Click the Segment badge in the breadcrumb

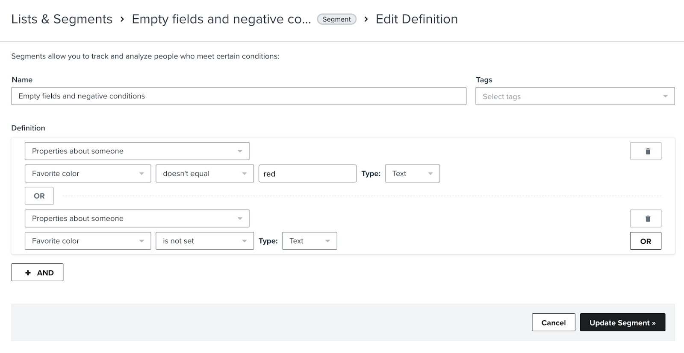pos(336,19)
